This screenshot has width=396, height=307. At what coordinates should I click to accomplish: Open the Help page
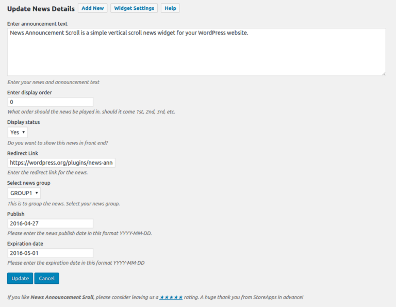(x=170, y=8)
